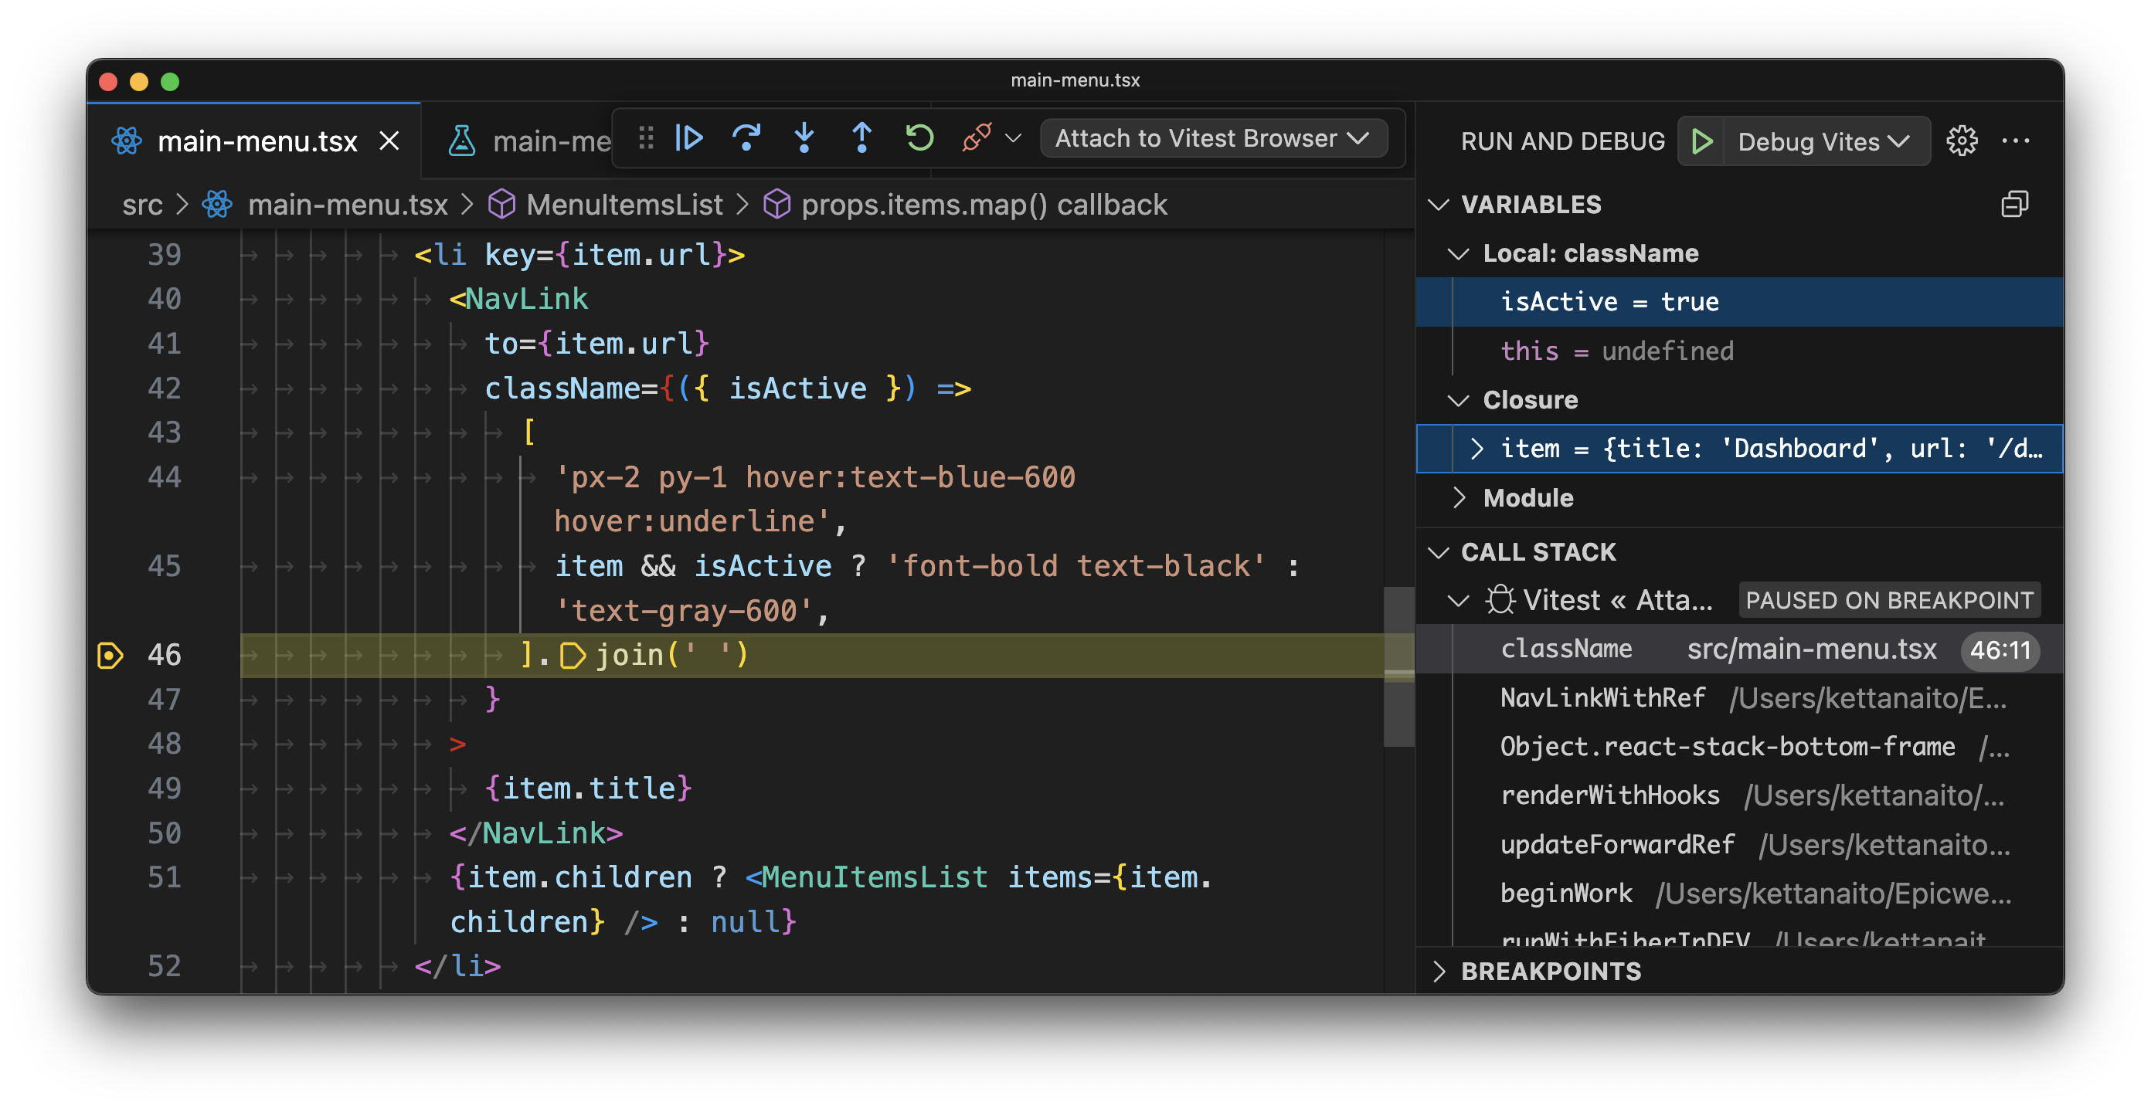Image resolution: width=2151 pixels, height=1109 pixels.
Task: Open Attach to Vitest Browser session dropdown
Action: coord(1213,138)
